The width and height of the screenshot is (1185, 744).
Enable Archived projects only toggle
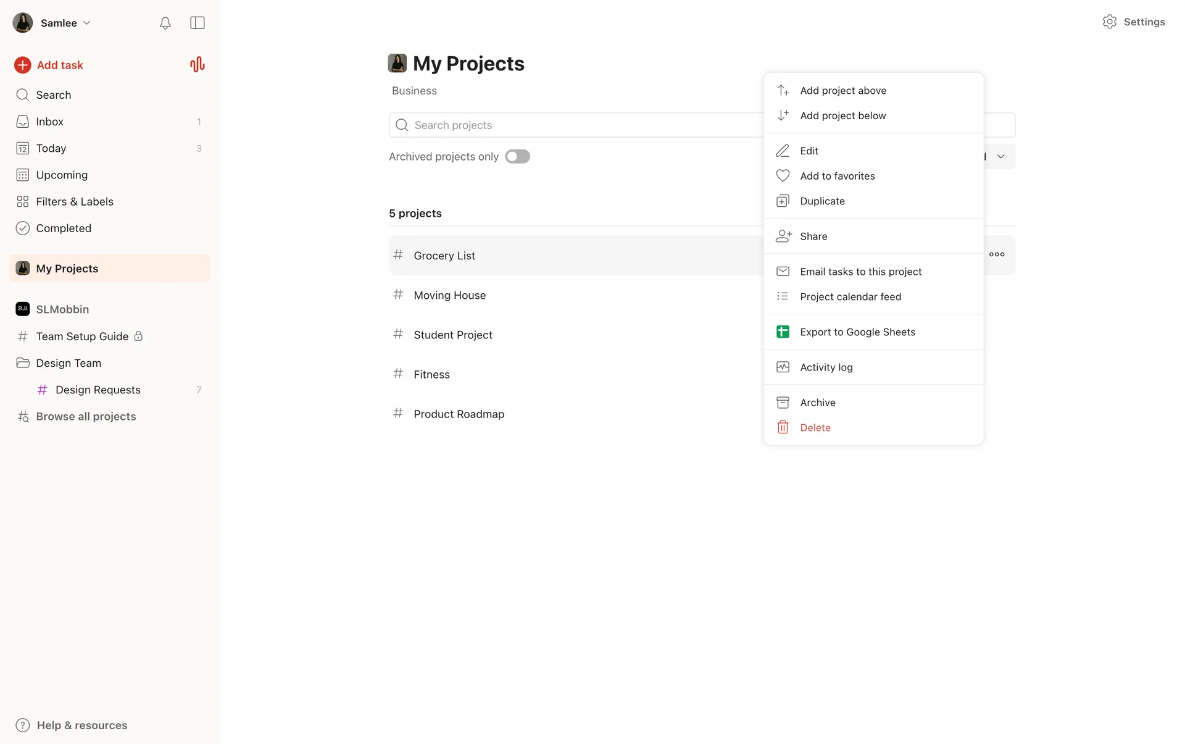tap(517, 157)
